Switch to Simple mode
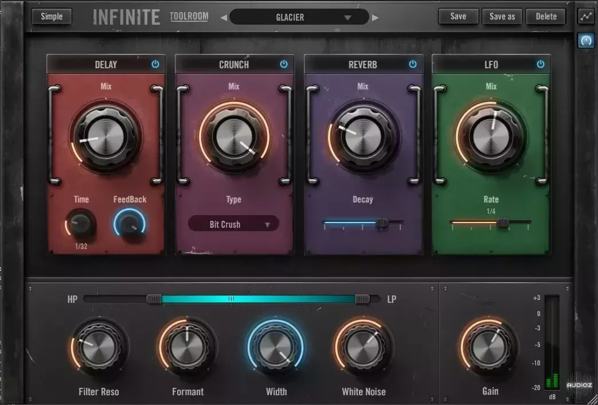This screenshot has width=598, height=405. point(52,16)
